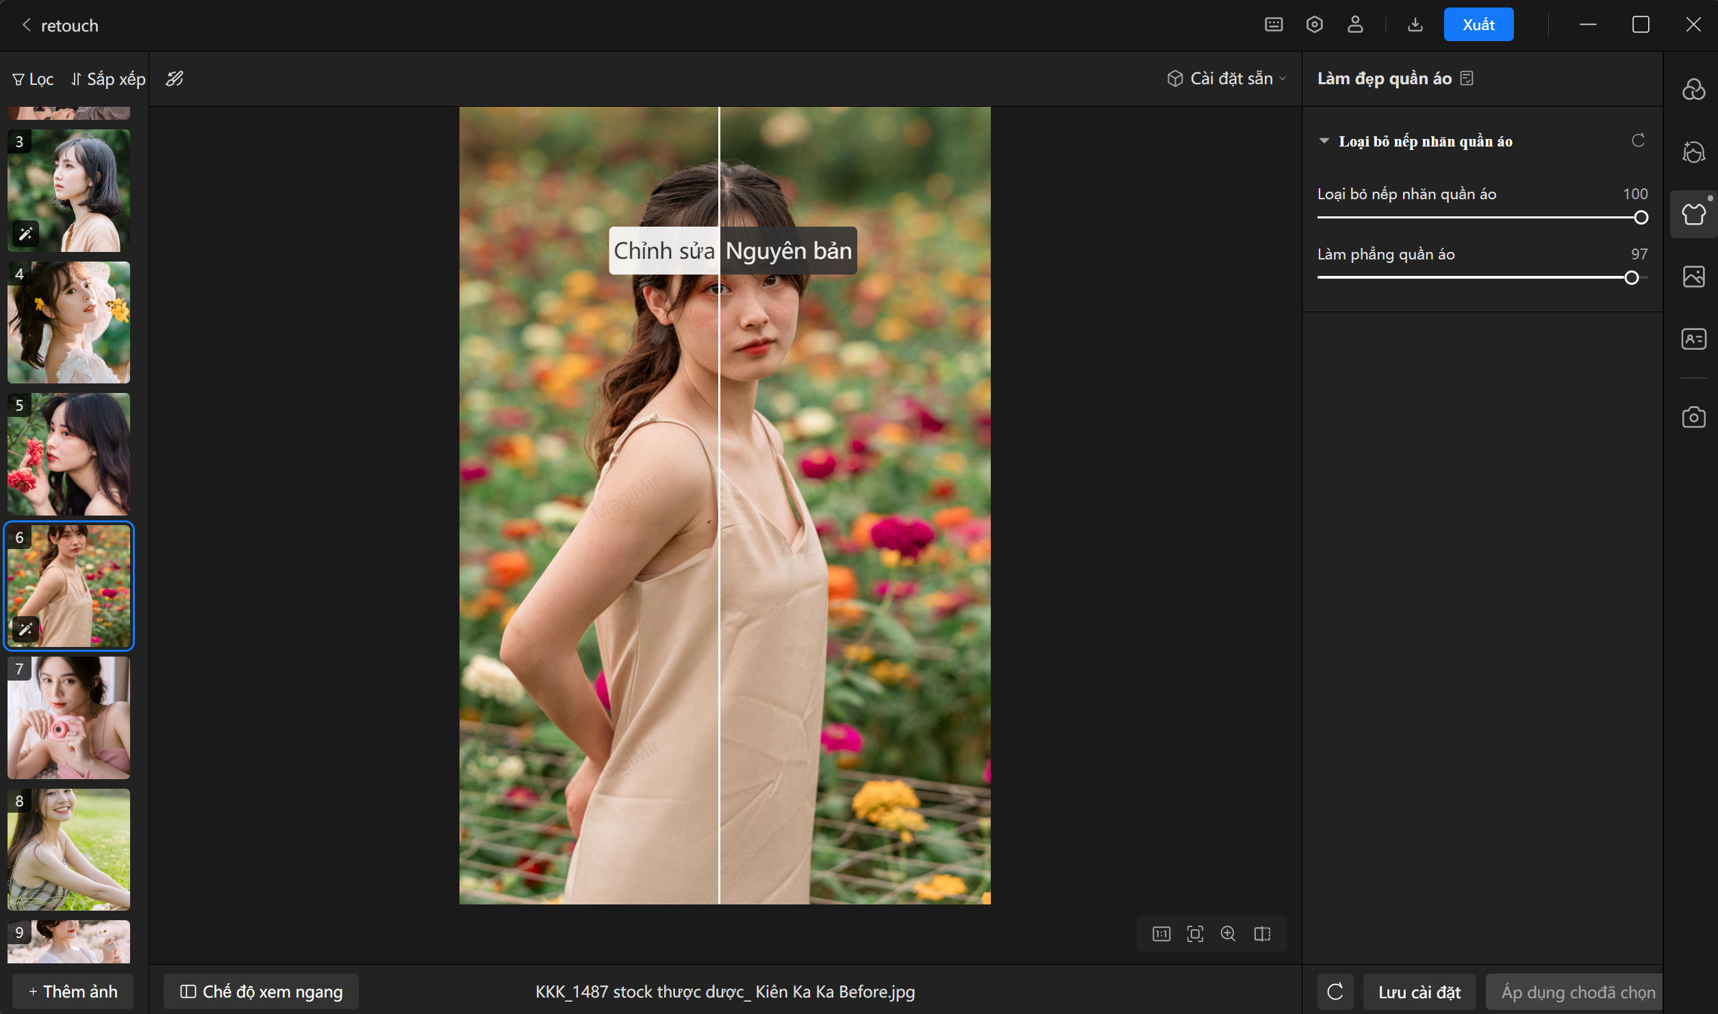Click the Nguyên bản label on preview
The width and height of the screenshot is (1718, 1014).
(x=788, y=251)
